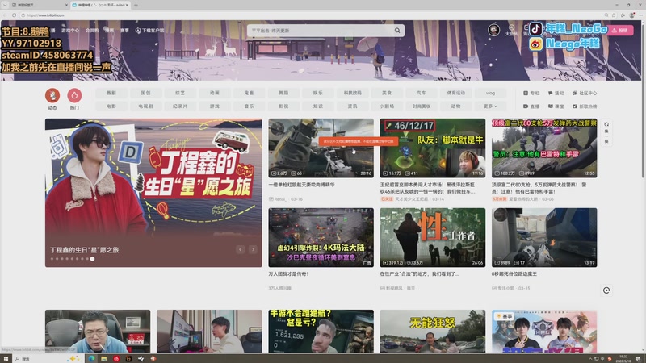Open the Edge browser taskbar icon
This screenshot has width=646, height=363.
[91, 359]
